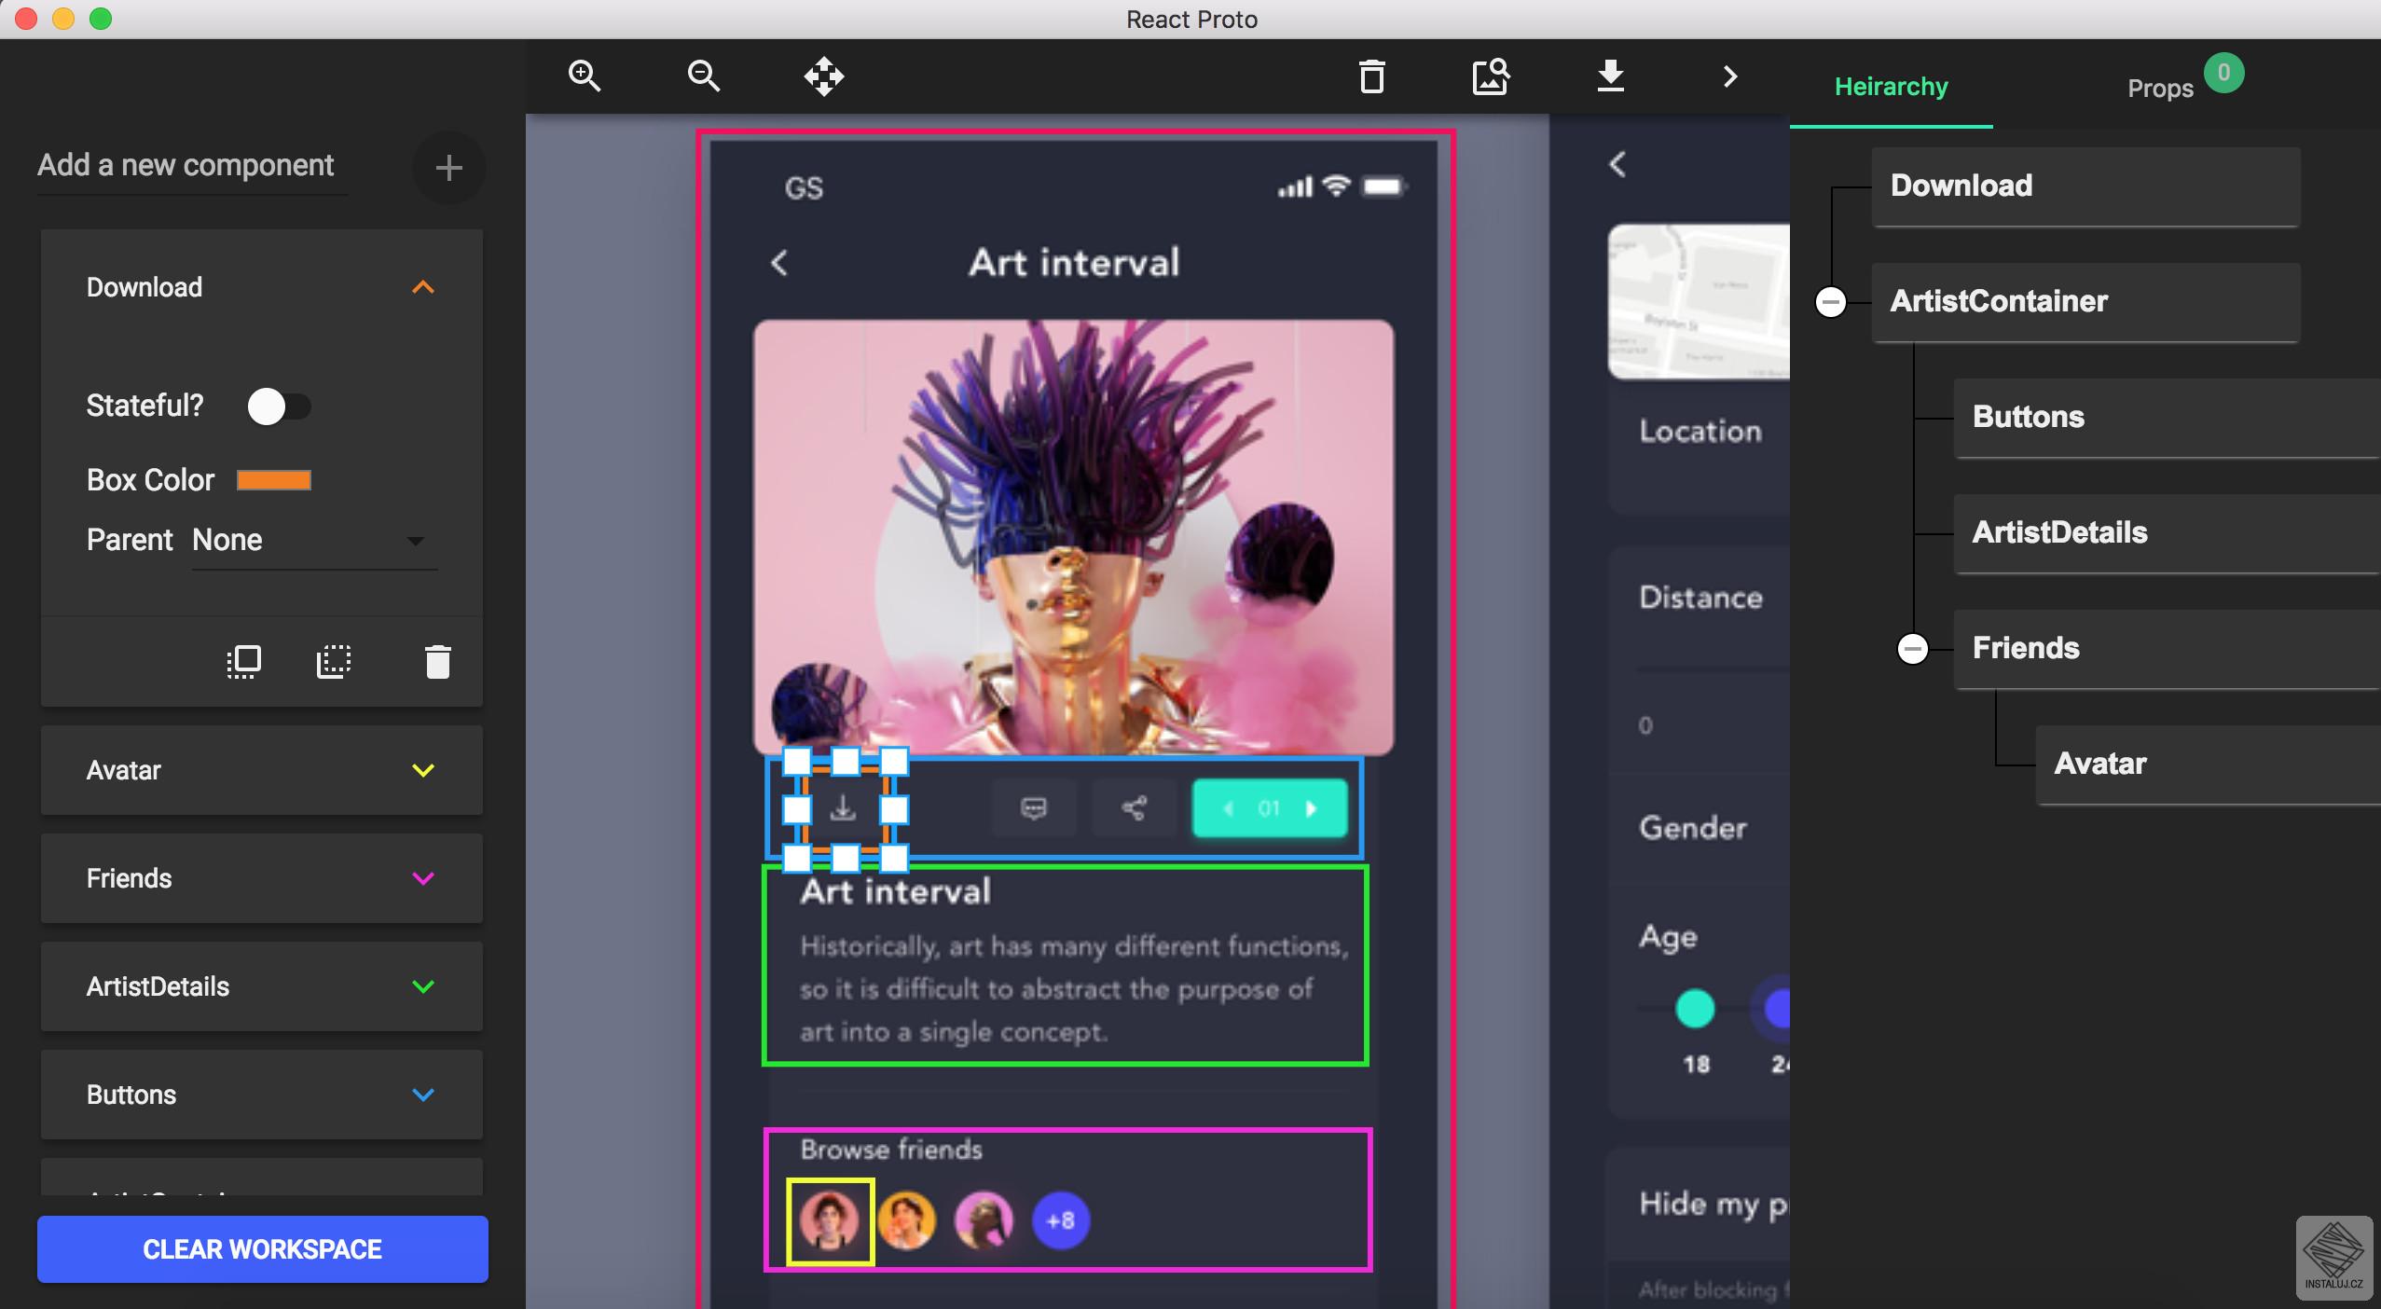Image resolution: width=2381 pixels, height=1309 pixels.
Task: Click the marquee selection icon in the Download card
Action: click(334, 661)
